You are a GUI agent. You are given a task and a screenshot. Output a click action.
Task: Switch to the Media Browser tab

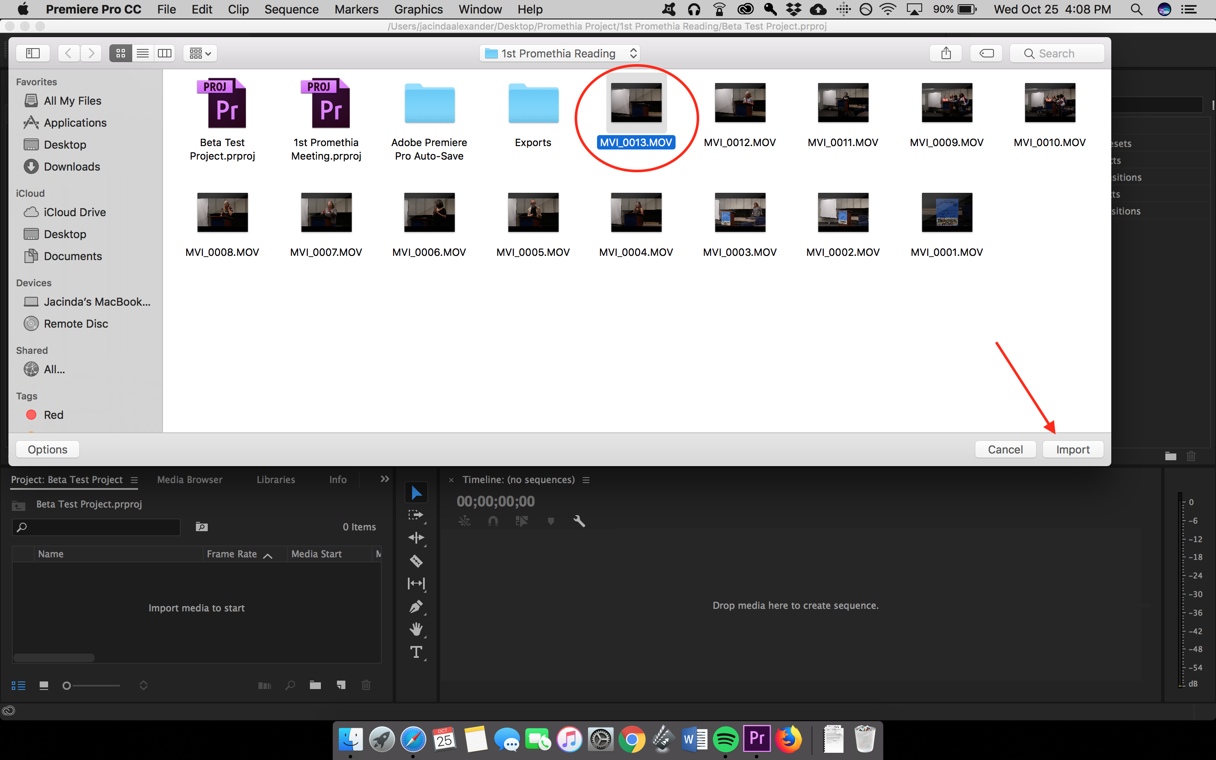(x=190, y=480)
